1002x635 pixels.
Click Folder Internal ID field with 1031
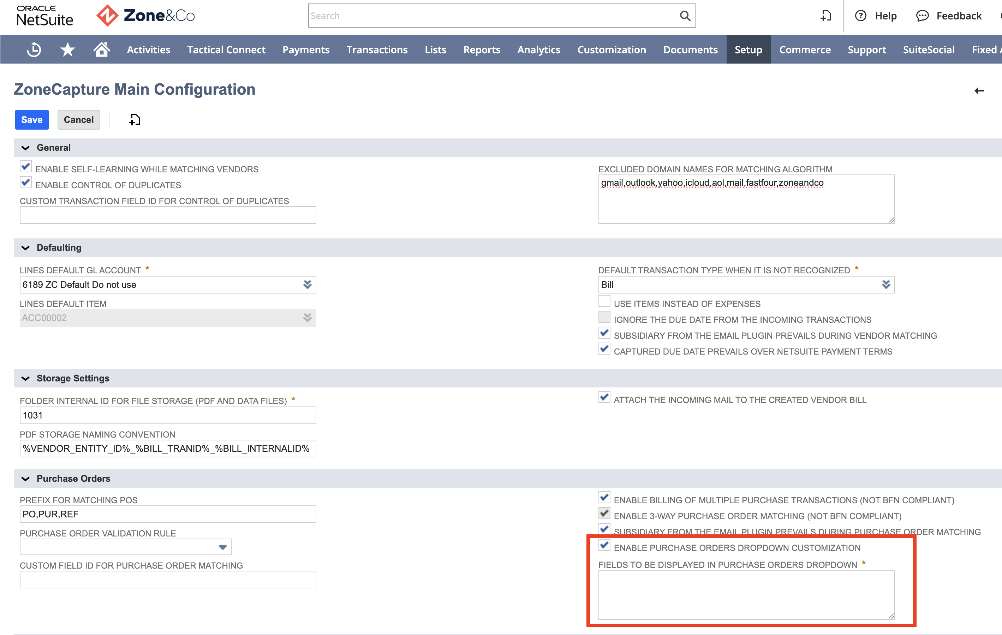[x=168, y=415]
